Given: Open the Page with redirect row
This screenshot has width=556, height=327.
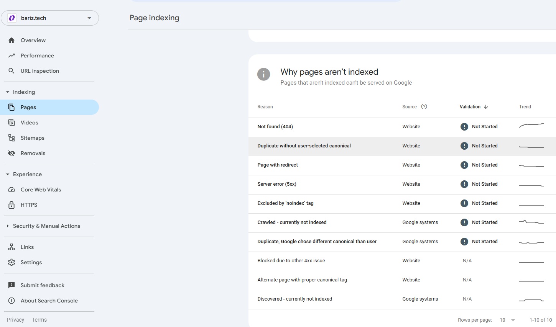Looking at the screenshot, I should point(402,165).
